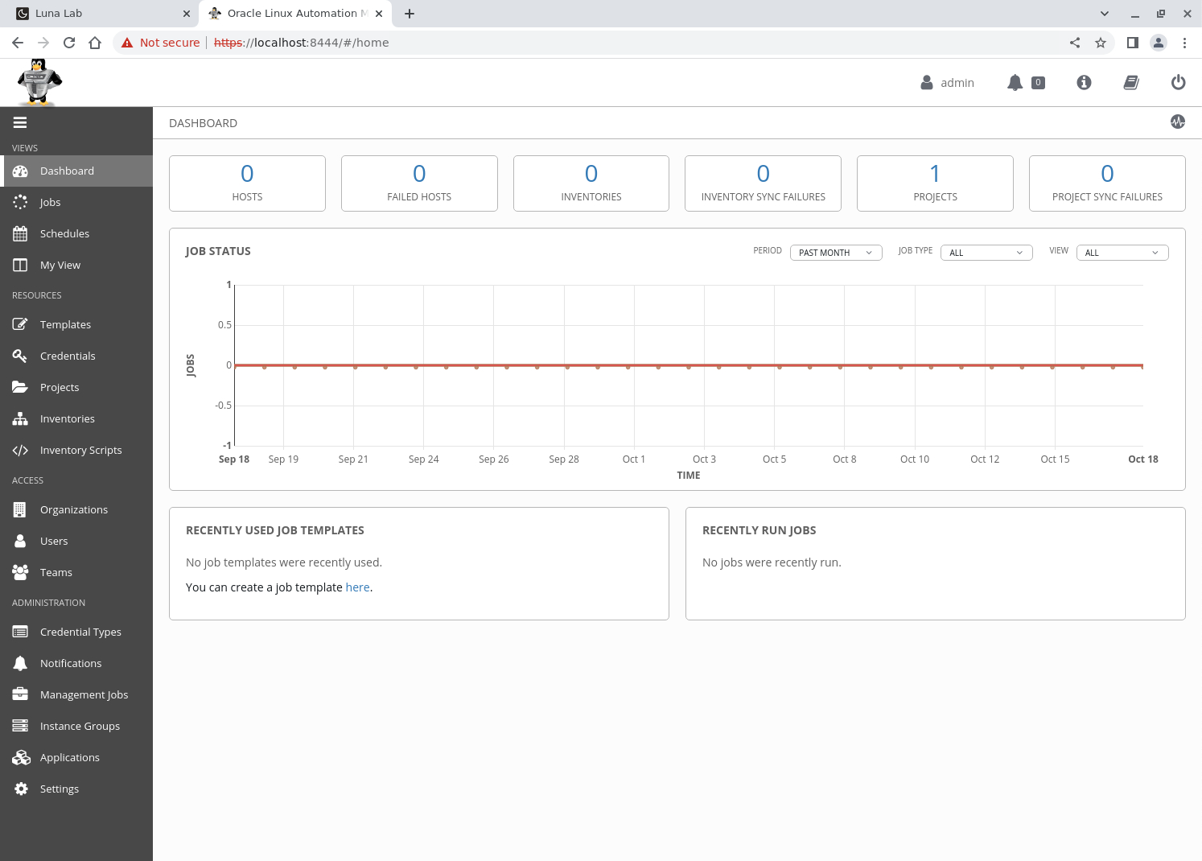Open documentation book icon
Viewport: 1202px width, 861px height.
[x=1131, y=82]
